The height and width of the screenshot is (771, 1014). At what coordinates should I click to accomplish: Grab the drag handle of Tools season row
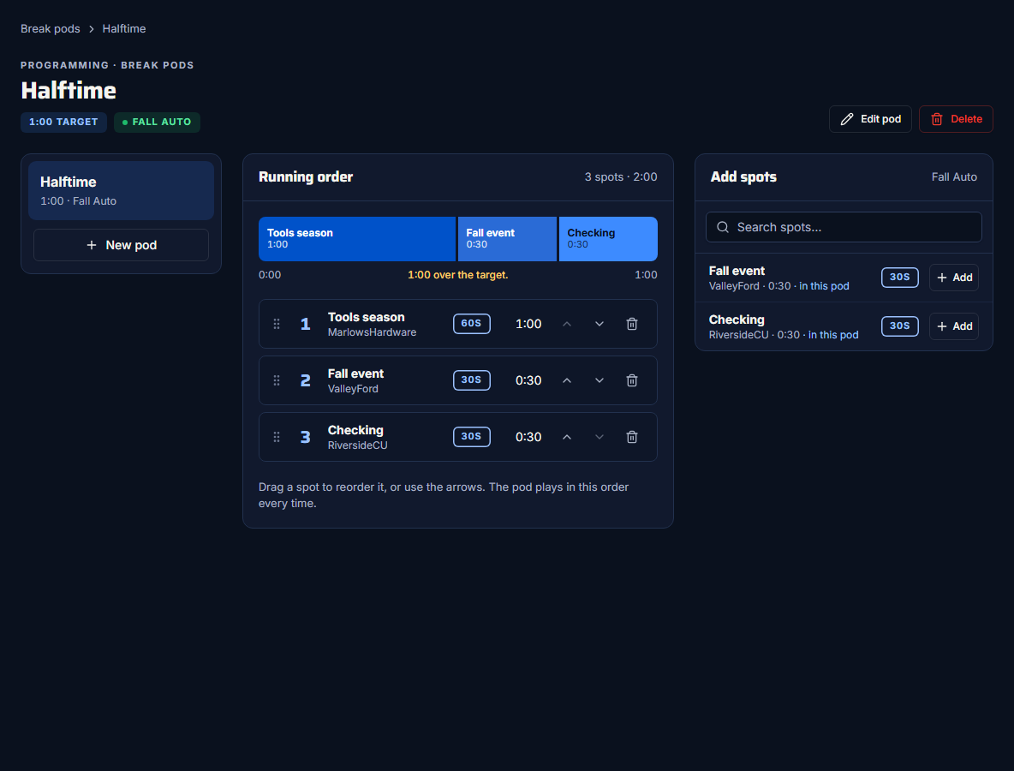pyautogui.click(x=276, y=324)
